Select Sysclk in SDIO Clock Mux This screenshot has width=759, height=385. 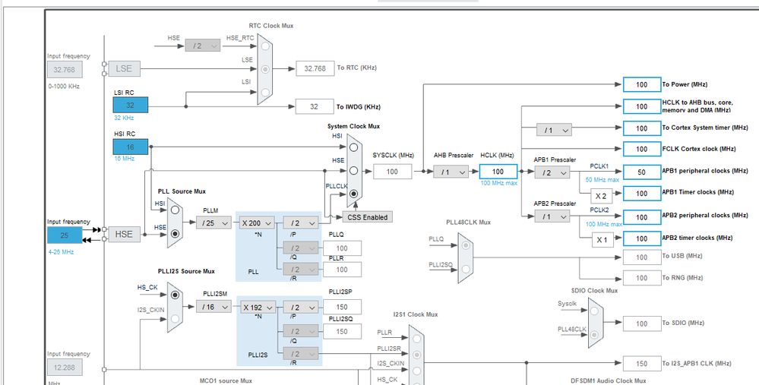(596, 311)
